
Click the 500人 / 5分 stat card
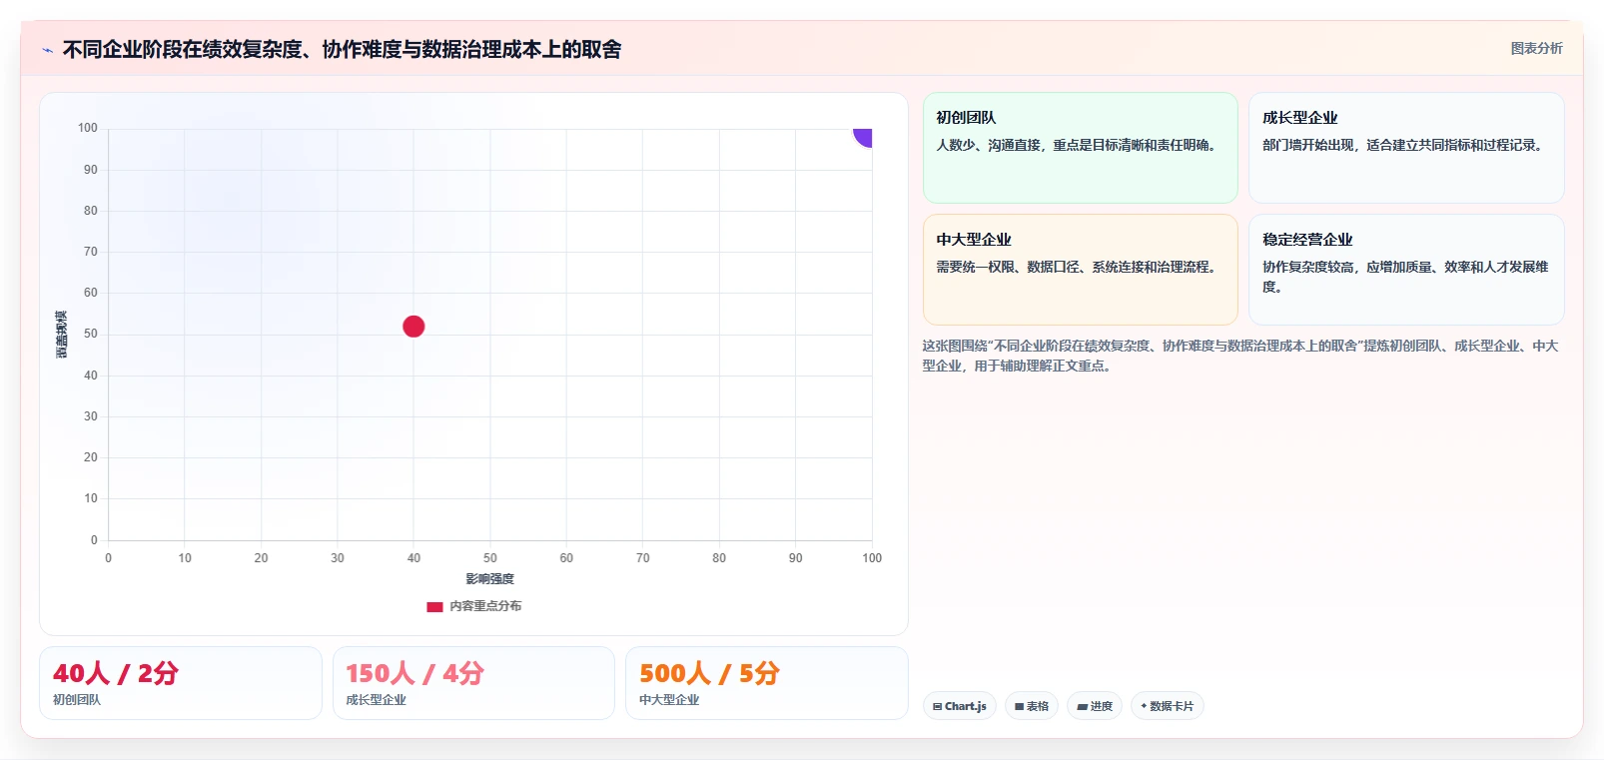pyautogui.click(x=767, y=683)
